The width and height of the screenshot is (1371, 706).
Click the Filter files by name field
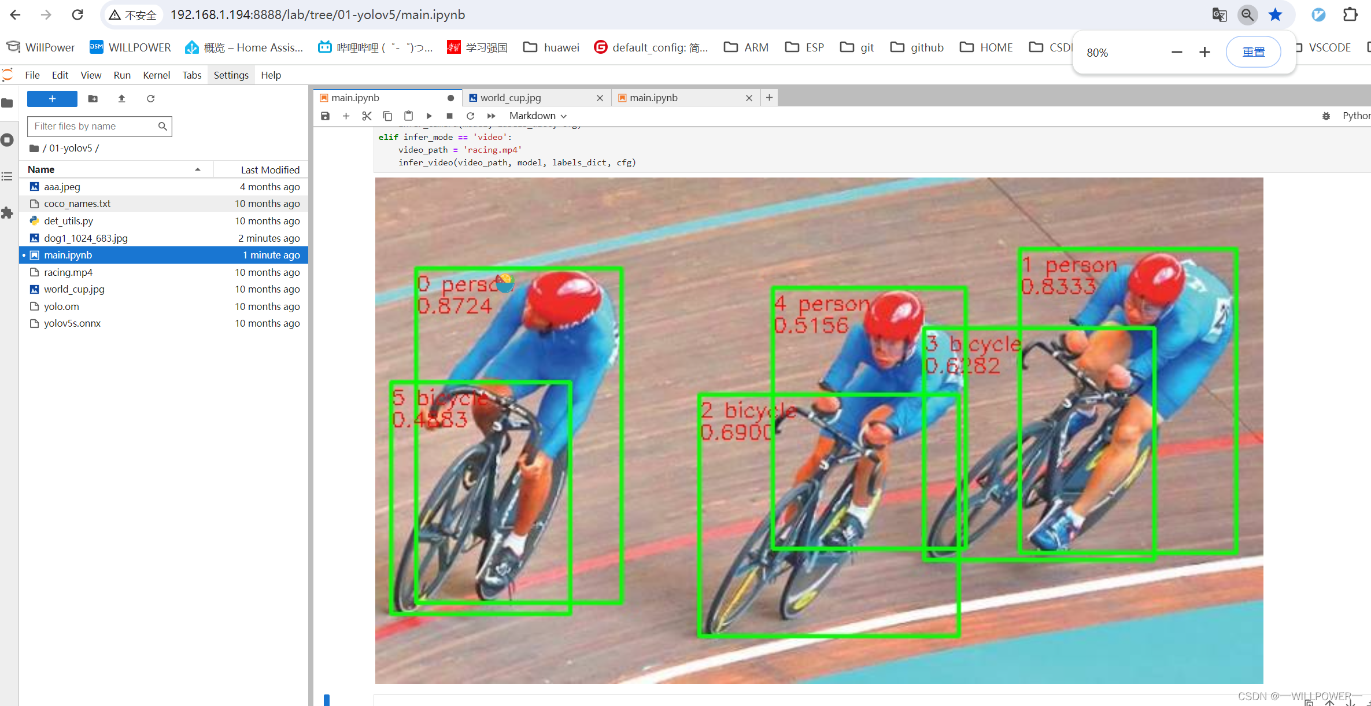point(99,126)
